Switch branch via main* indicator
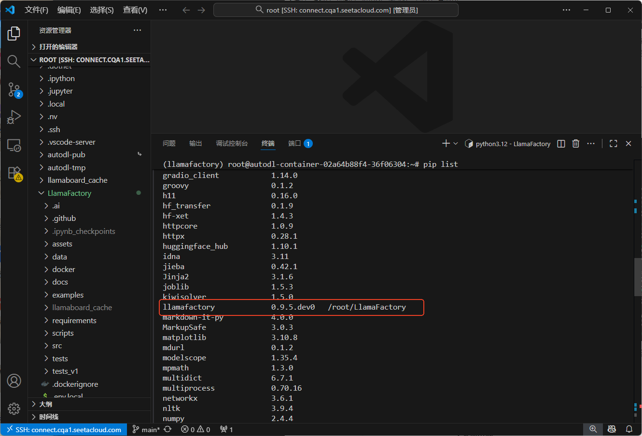 pyautogui.click(x=146, y=429)
